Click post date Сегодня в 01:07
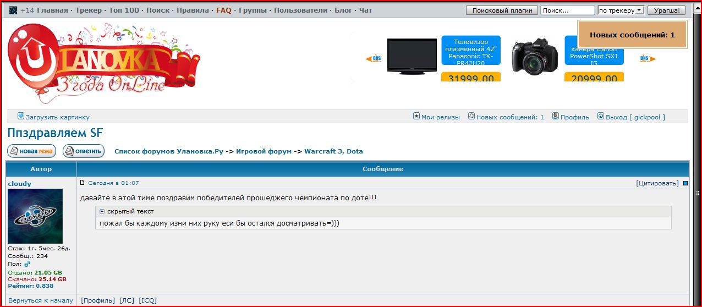 point(113,183)
